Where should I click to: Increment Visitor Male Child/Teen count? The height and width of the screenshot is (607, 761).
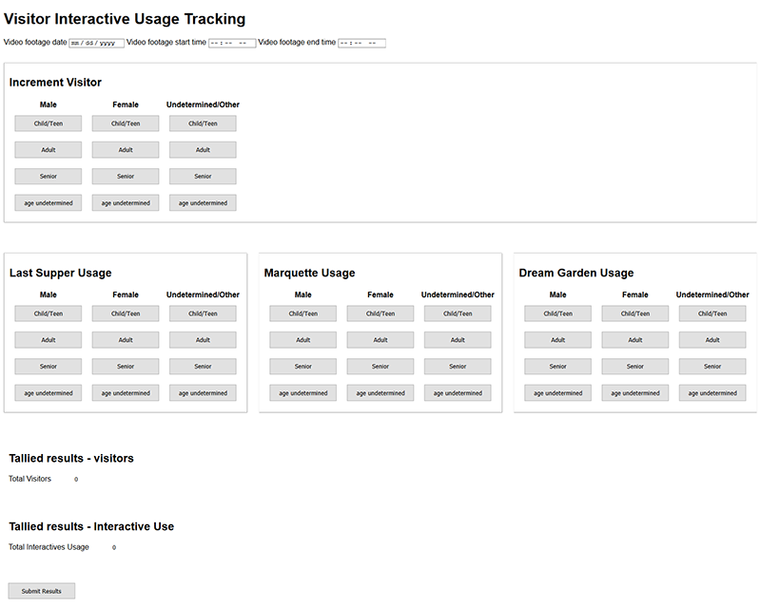click(x=49, y=123)
